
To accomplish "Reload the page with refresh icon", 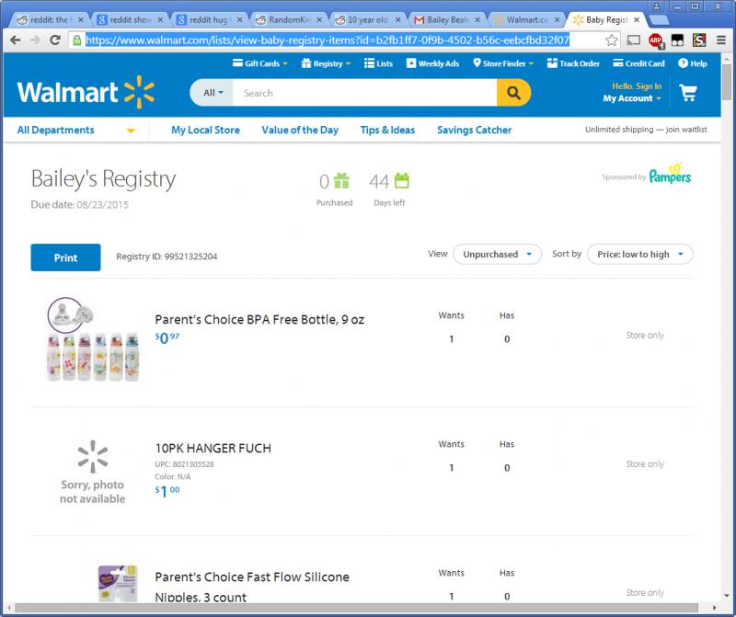I will pyautogui.click(x=55, y=40).
